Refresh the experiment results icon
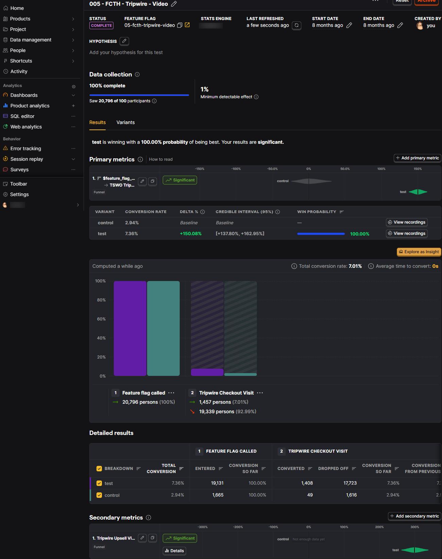This screenshot has width=442, height=559. 297,25
